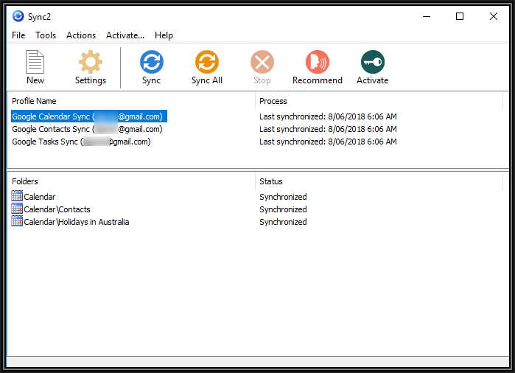Select the Google Calendar Sync profile
The width and height of the screenshot is (515, 373).
click(89, 116)
